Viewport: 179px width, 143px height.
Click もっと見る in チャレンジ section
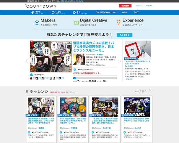pyautogui.click(x=141, y=91)
